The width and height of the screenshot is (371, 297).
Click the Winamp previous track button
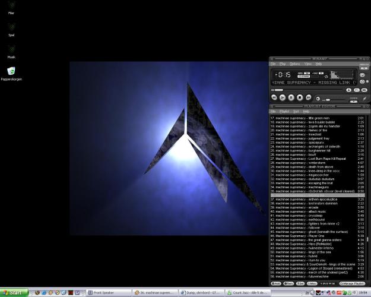274,97
